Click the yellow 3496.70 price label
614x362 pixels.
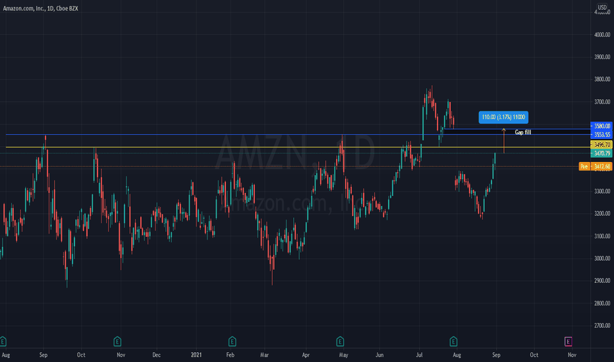coord(601,145)
